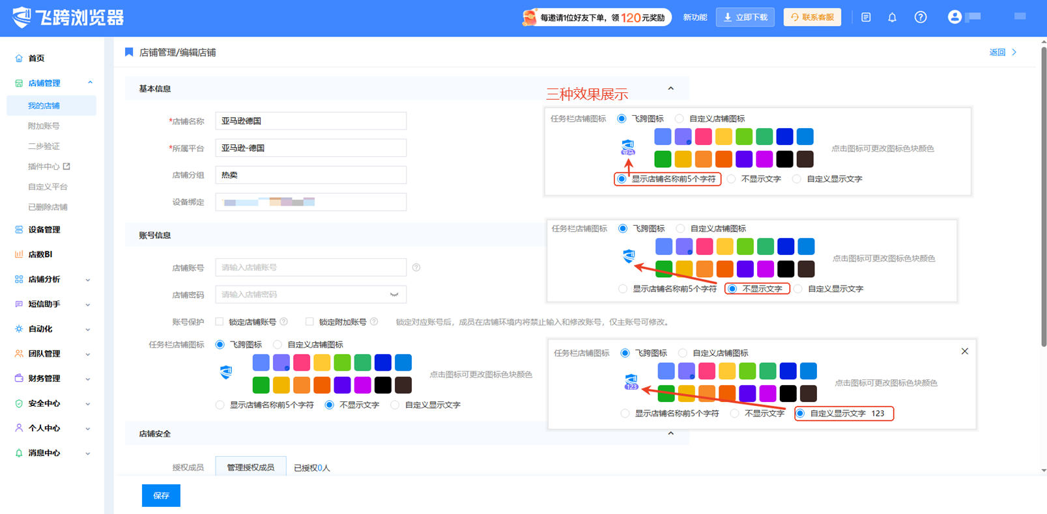The image size is (1047, 514).
Task: Click the blue bookmark icon before 店铺管理/编辑店铺
Action: click(129, 52)
